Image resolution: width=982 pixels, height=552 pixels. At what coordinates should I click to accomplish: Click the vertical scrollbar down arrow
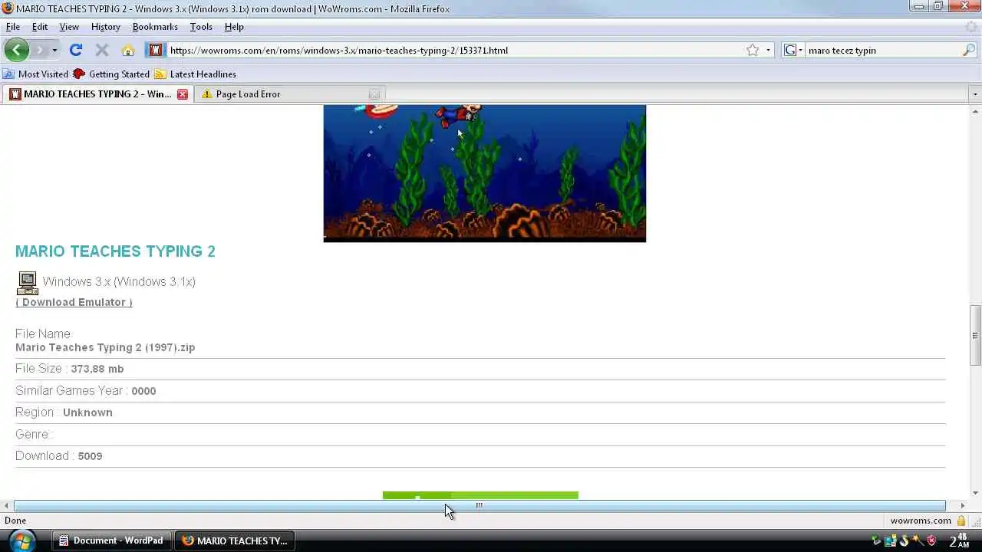(x=975, y=493)
